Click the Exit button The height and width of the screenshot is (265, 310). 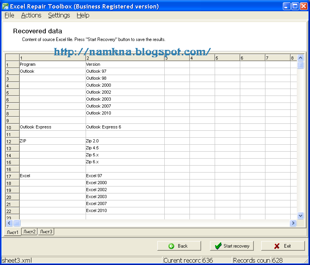tap(283, 246)
